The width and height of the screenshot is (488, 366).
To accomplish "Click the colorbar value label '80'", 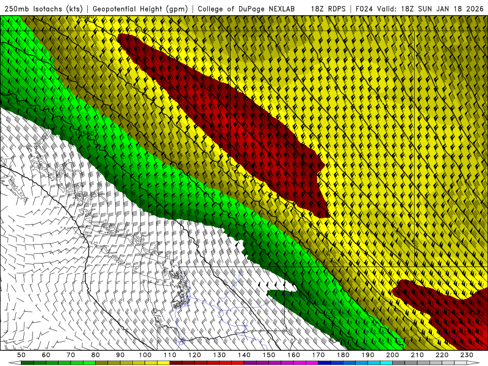I will point(96,355).
